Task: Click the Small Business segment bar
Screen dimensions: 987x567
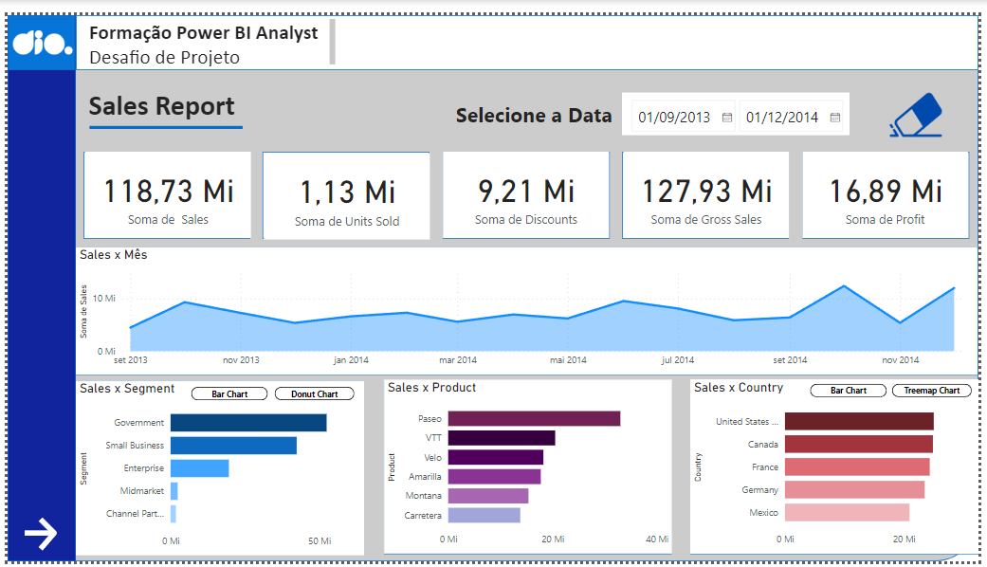Action: (x=233, y=446)
